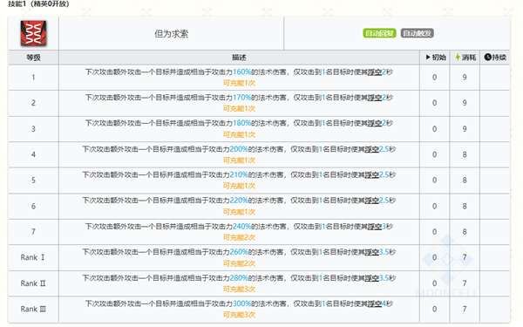Click the skill name 但为求索
Image resolution: width=523 pixels, height=327 pixels.
pos(171,34)
